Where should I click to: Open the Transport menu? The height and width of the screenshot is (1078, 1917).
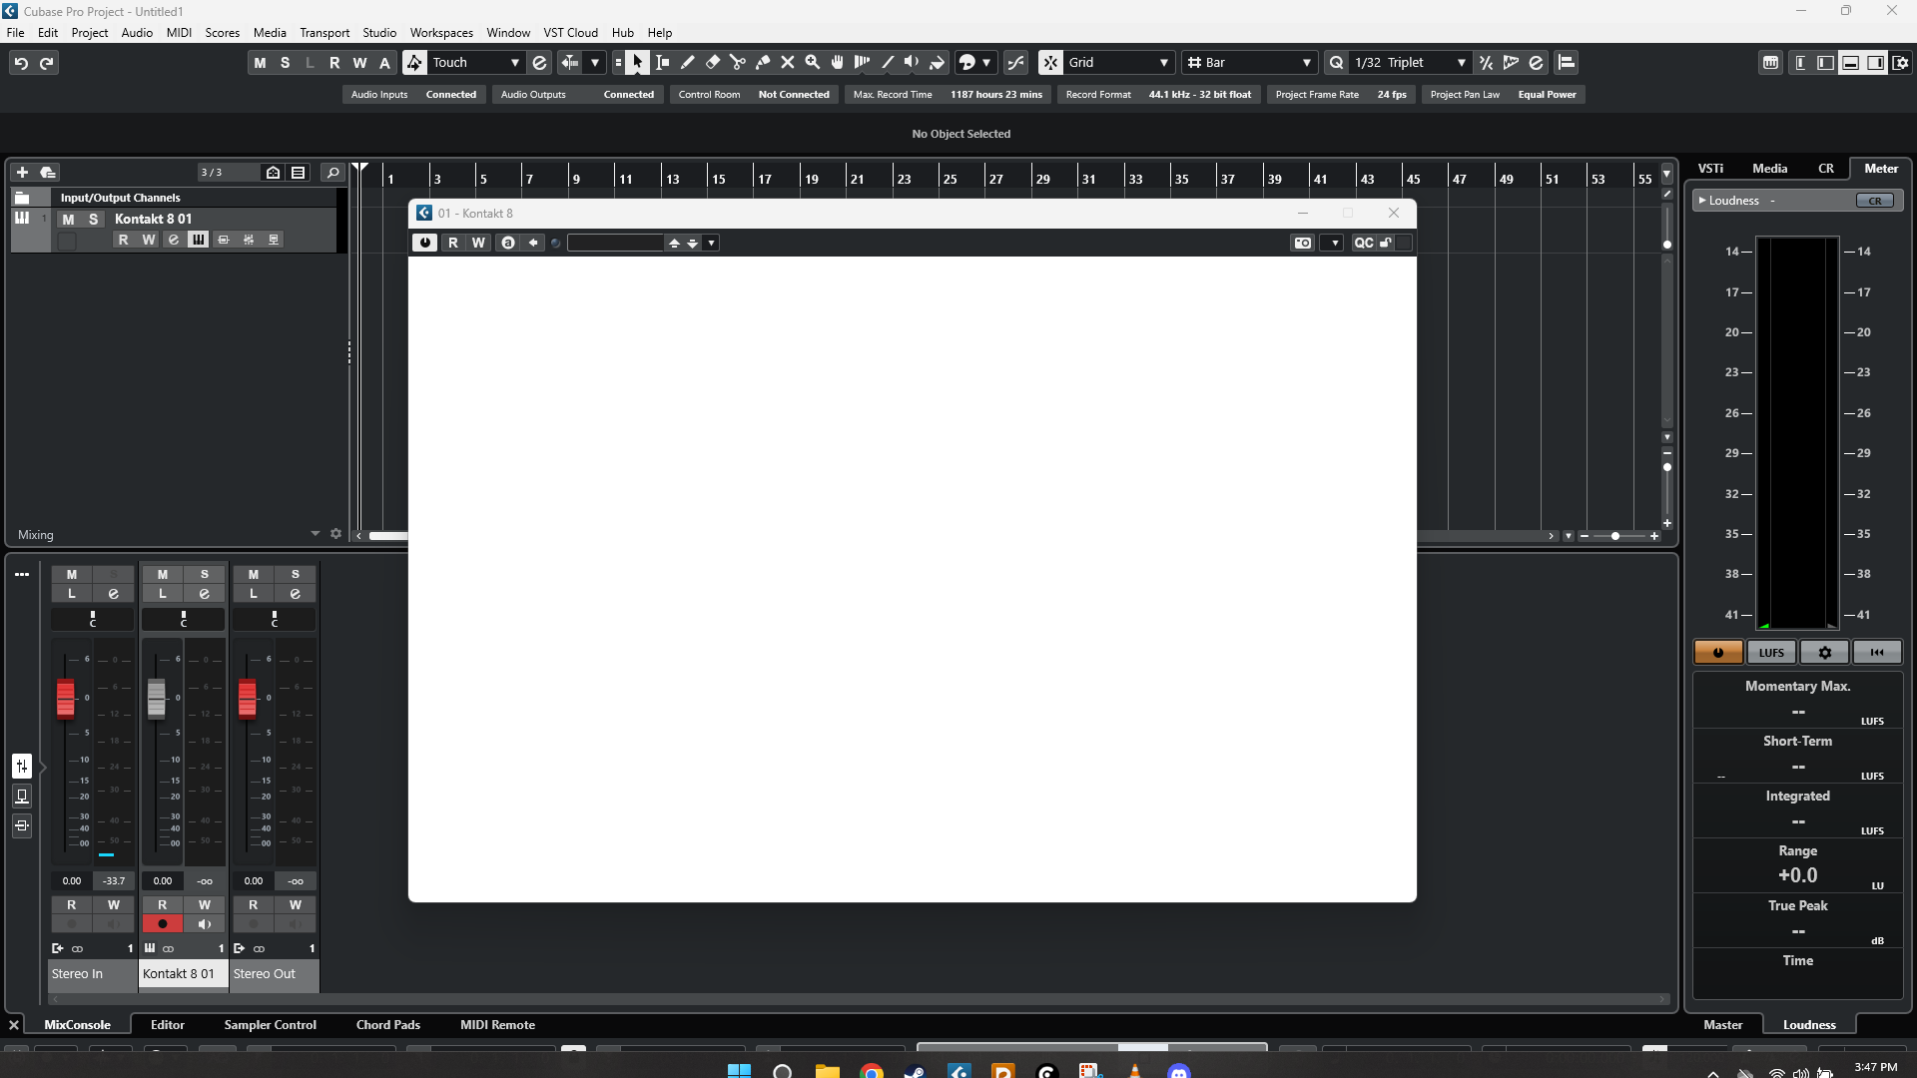[x=324, y=32]
